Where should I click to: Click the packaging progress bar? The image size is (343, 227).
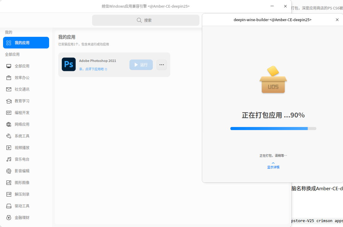273,129
